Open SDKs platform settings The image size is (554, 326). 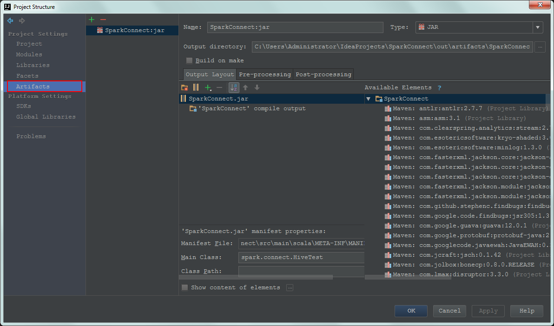tap(24, 106)
